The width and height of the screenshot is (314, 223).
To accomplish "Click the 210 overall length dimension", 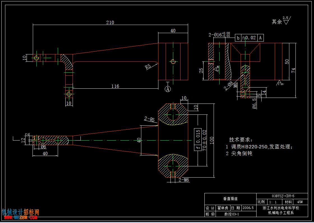I will coord(110,22).
